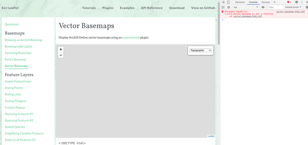Open Zoom to all Features #1 example
The width and height of the screenshot is (308, 145).
pyautogui.click(x=20, y=140)
